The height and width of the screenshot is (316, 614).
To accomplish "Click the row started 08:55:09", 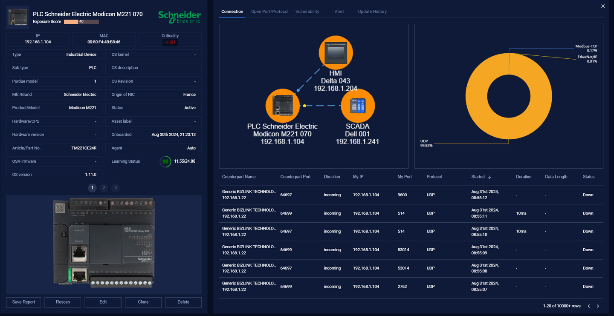I will coord(411,250).
